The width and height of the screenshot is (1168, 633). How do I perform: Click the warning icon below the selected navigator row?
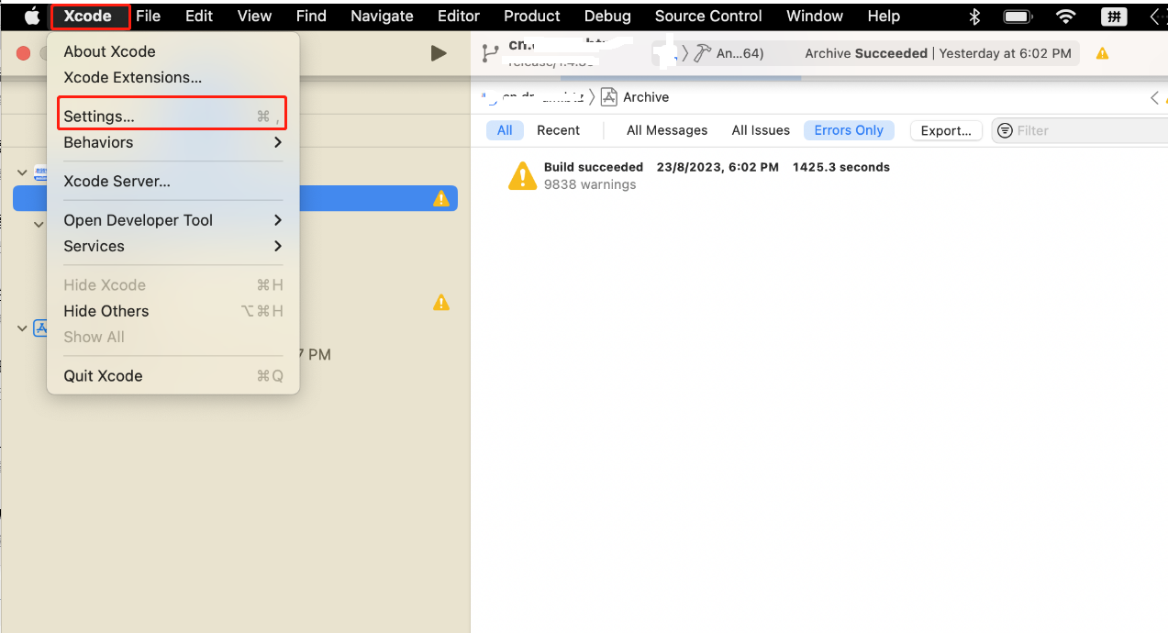[x=441, y=302]
